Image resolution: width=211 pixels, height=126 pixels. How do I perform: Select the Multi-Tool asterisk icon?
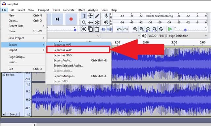click(x=97, y=22)
